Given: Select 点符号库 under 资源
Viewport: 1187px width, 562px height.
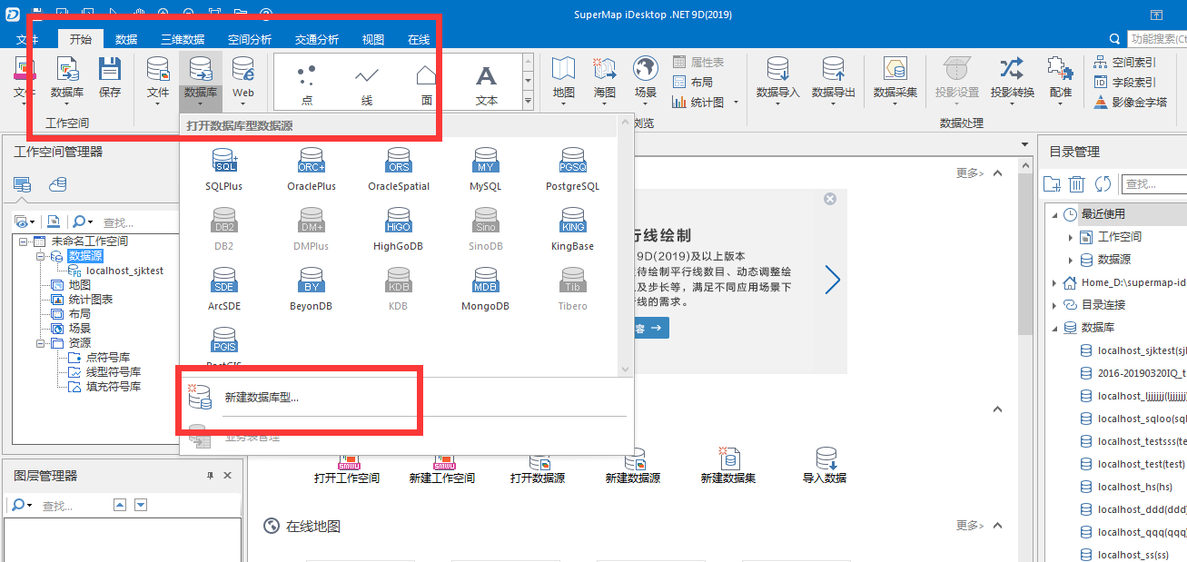Looking at the screenshot, I should (x=108, y=358).
